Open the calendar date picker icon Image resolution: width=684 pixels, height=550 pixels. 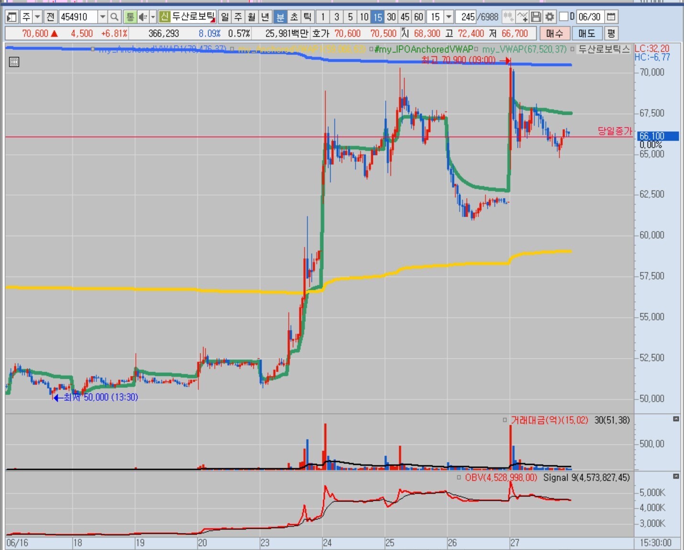coord(611,17)
